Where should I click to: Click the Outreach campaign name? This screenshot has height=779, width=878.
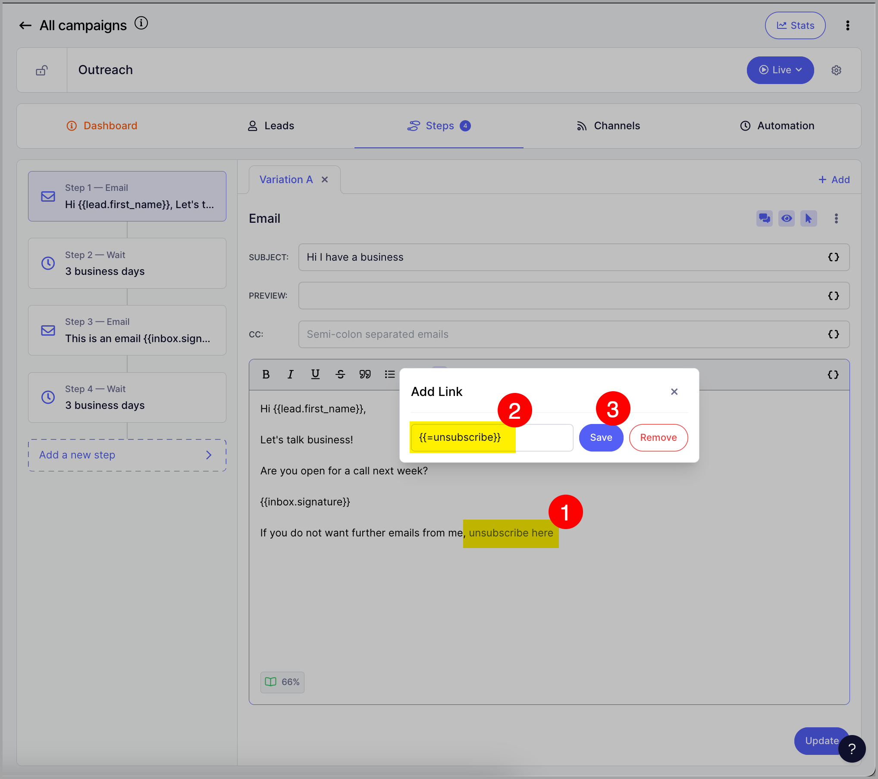click(106, 70)
